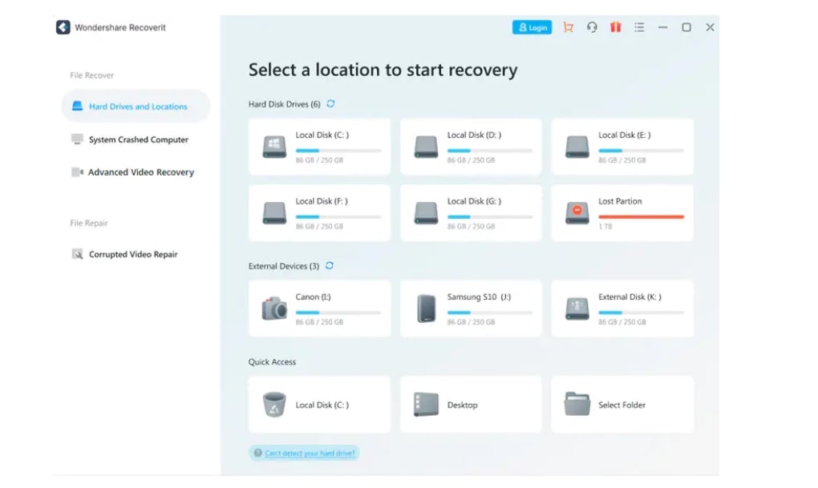Click the Recycle Bin trash icon

point(274,405)
